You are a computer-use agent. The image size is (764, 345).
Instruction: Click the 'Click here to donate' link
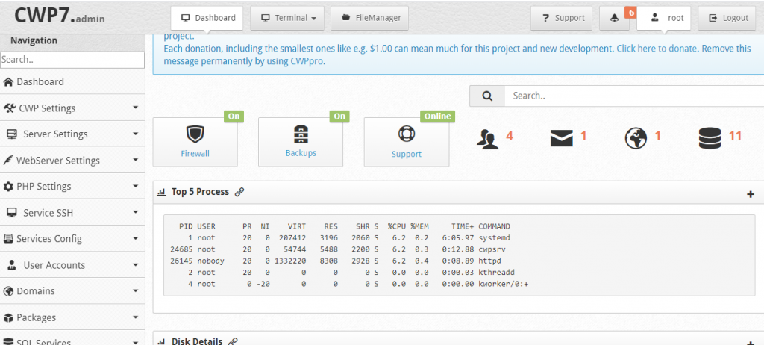point(658,49)
